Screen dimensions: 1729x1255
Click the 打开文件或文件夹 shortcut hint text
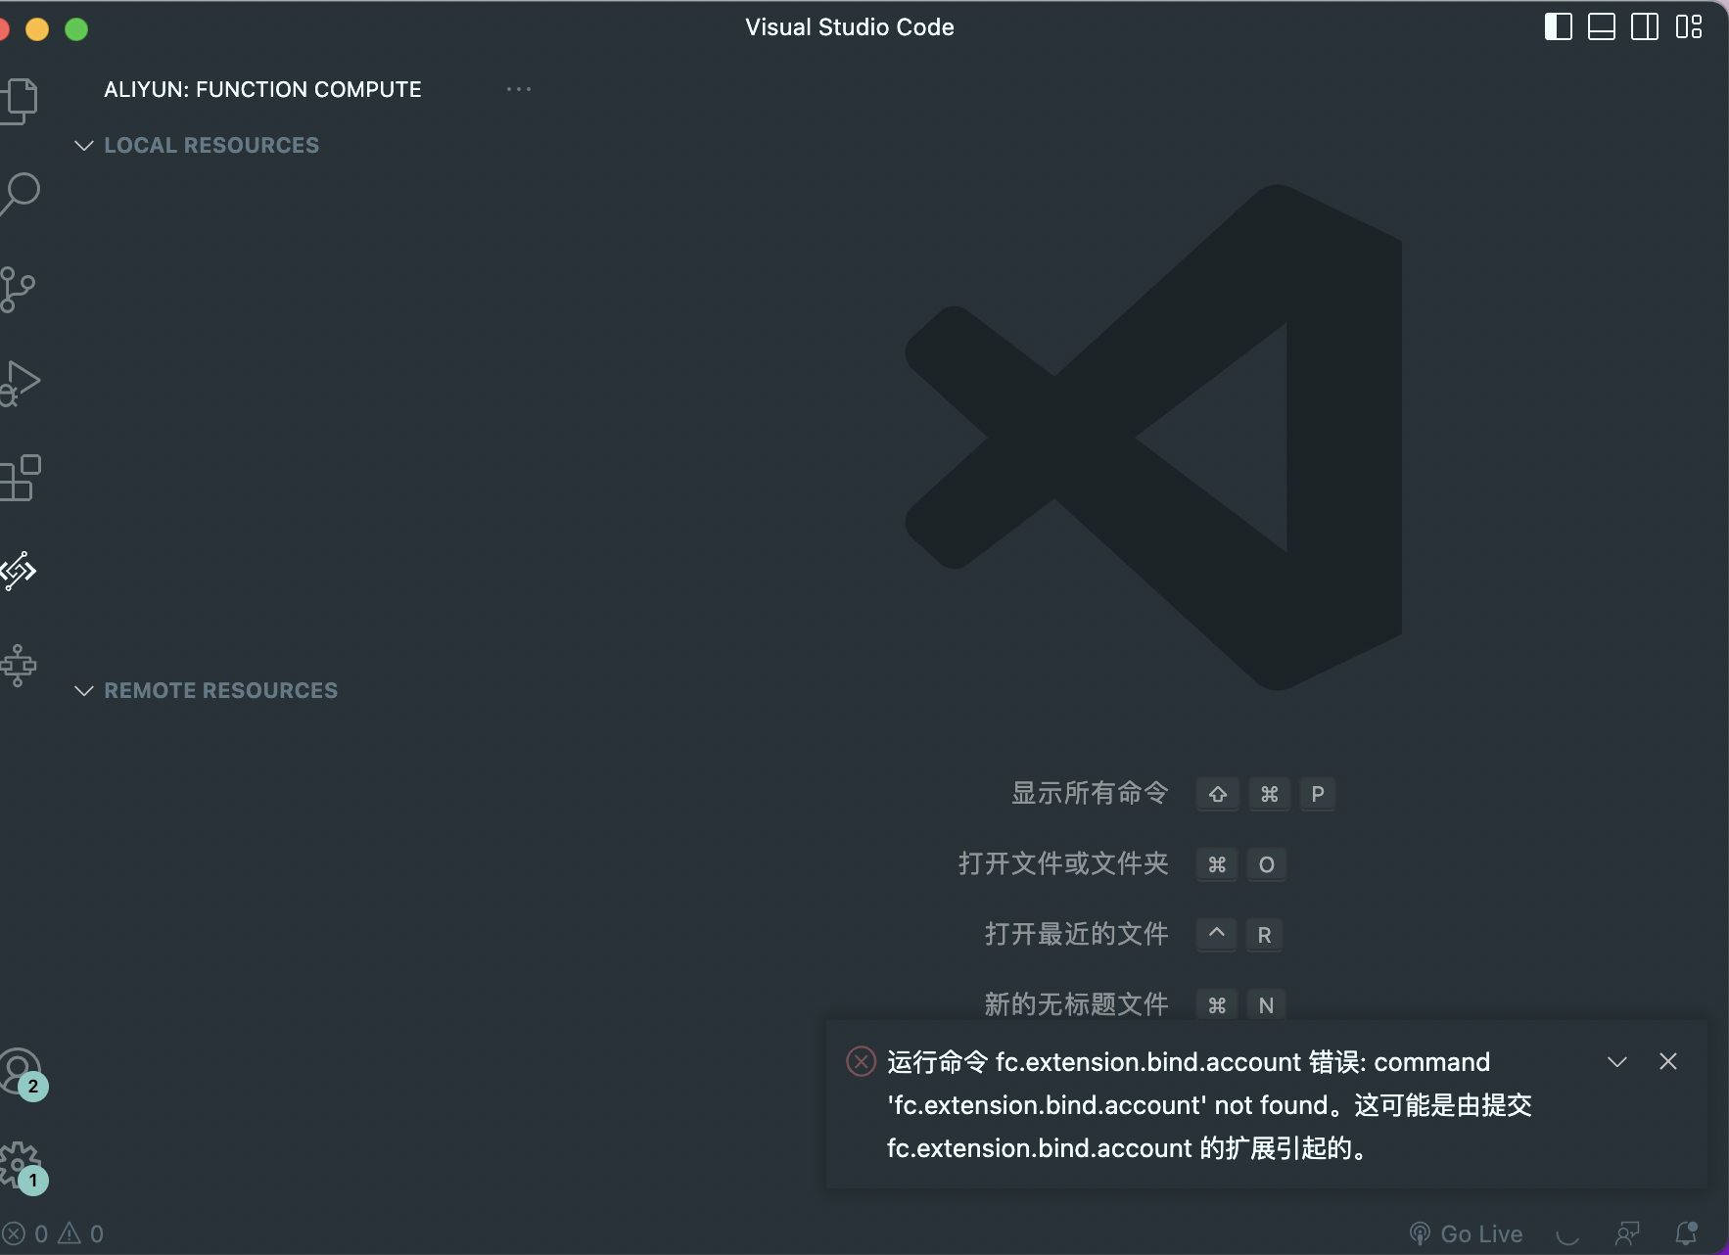[1063, 863]
